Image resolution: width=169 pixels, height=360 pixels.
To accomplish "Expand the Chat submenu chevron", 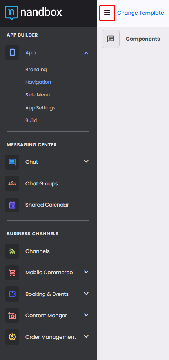I will point(86,161).
